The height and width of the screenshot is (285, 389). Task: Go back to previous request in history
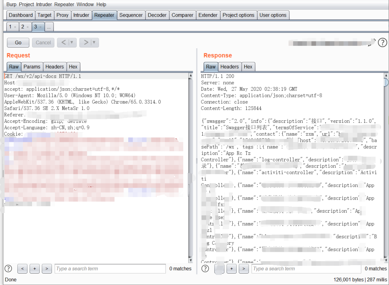point(63,43)
